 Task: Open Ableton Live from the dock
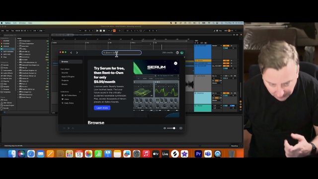point(165,154)
